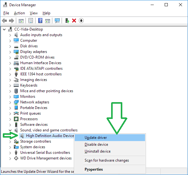This screenshot has width=188, height=175.
Task: Expand the Disk drives chevron
Action: point(10,46)
